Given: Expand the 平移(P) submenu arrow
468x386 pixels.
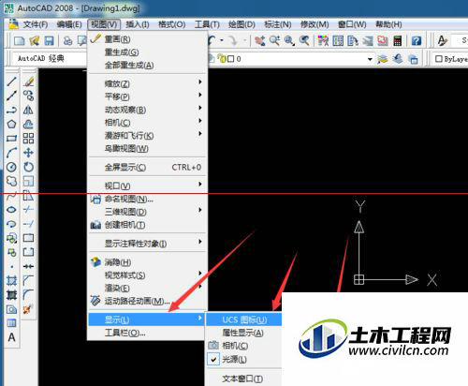Looking at the screenshot, I should (200, 95).
